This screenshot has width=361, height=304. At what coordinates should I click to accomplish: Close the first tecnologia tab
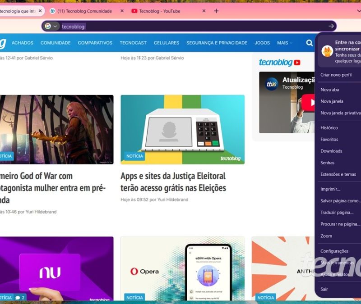coord(40,11)
